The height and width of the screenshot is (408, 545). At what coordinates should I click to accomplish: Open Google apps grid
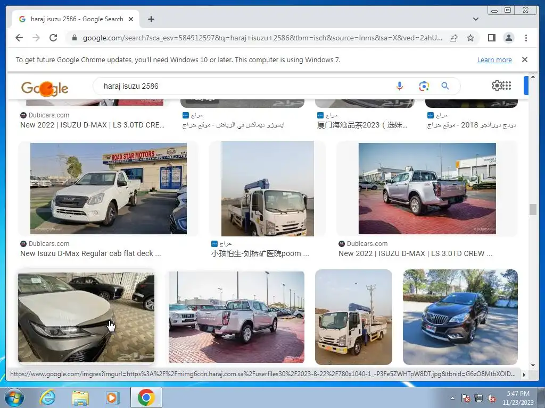(507, 86)
